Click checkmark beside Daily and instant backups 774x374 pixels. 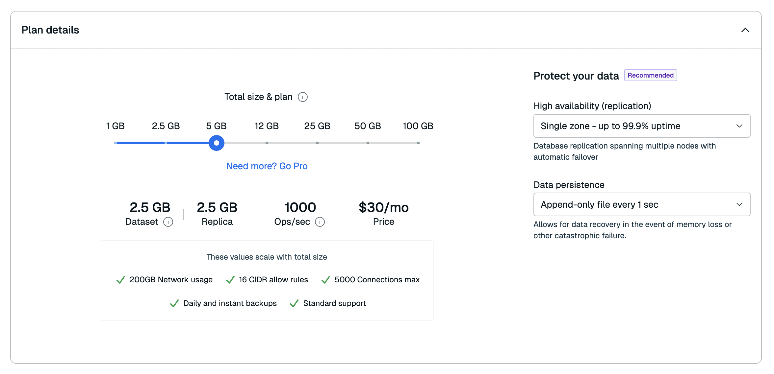click(x=174, y=303)
